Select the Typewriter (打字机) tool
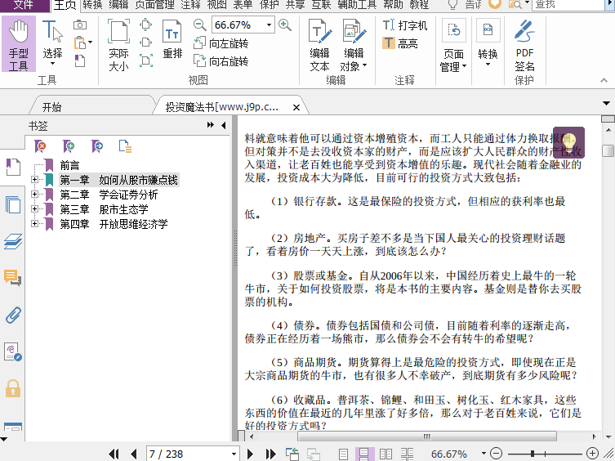 pyautogui.click(x=405, y=25)
